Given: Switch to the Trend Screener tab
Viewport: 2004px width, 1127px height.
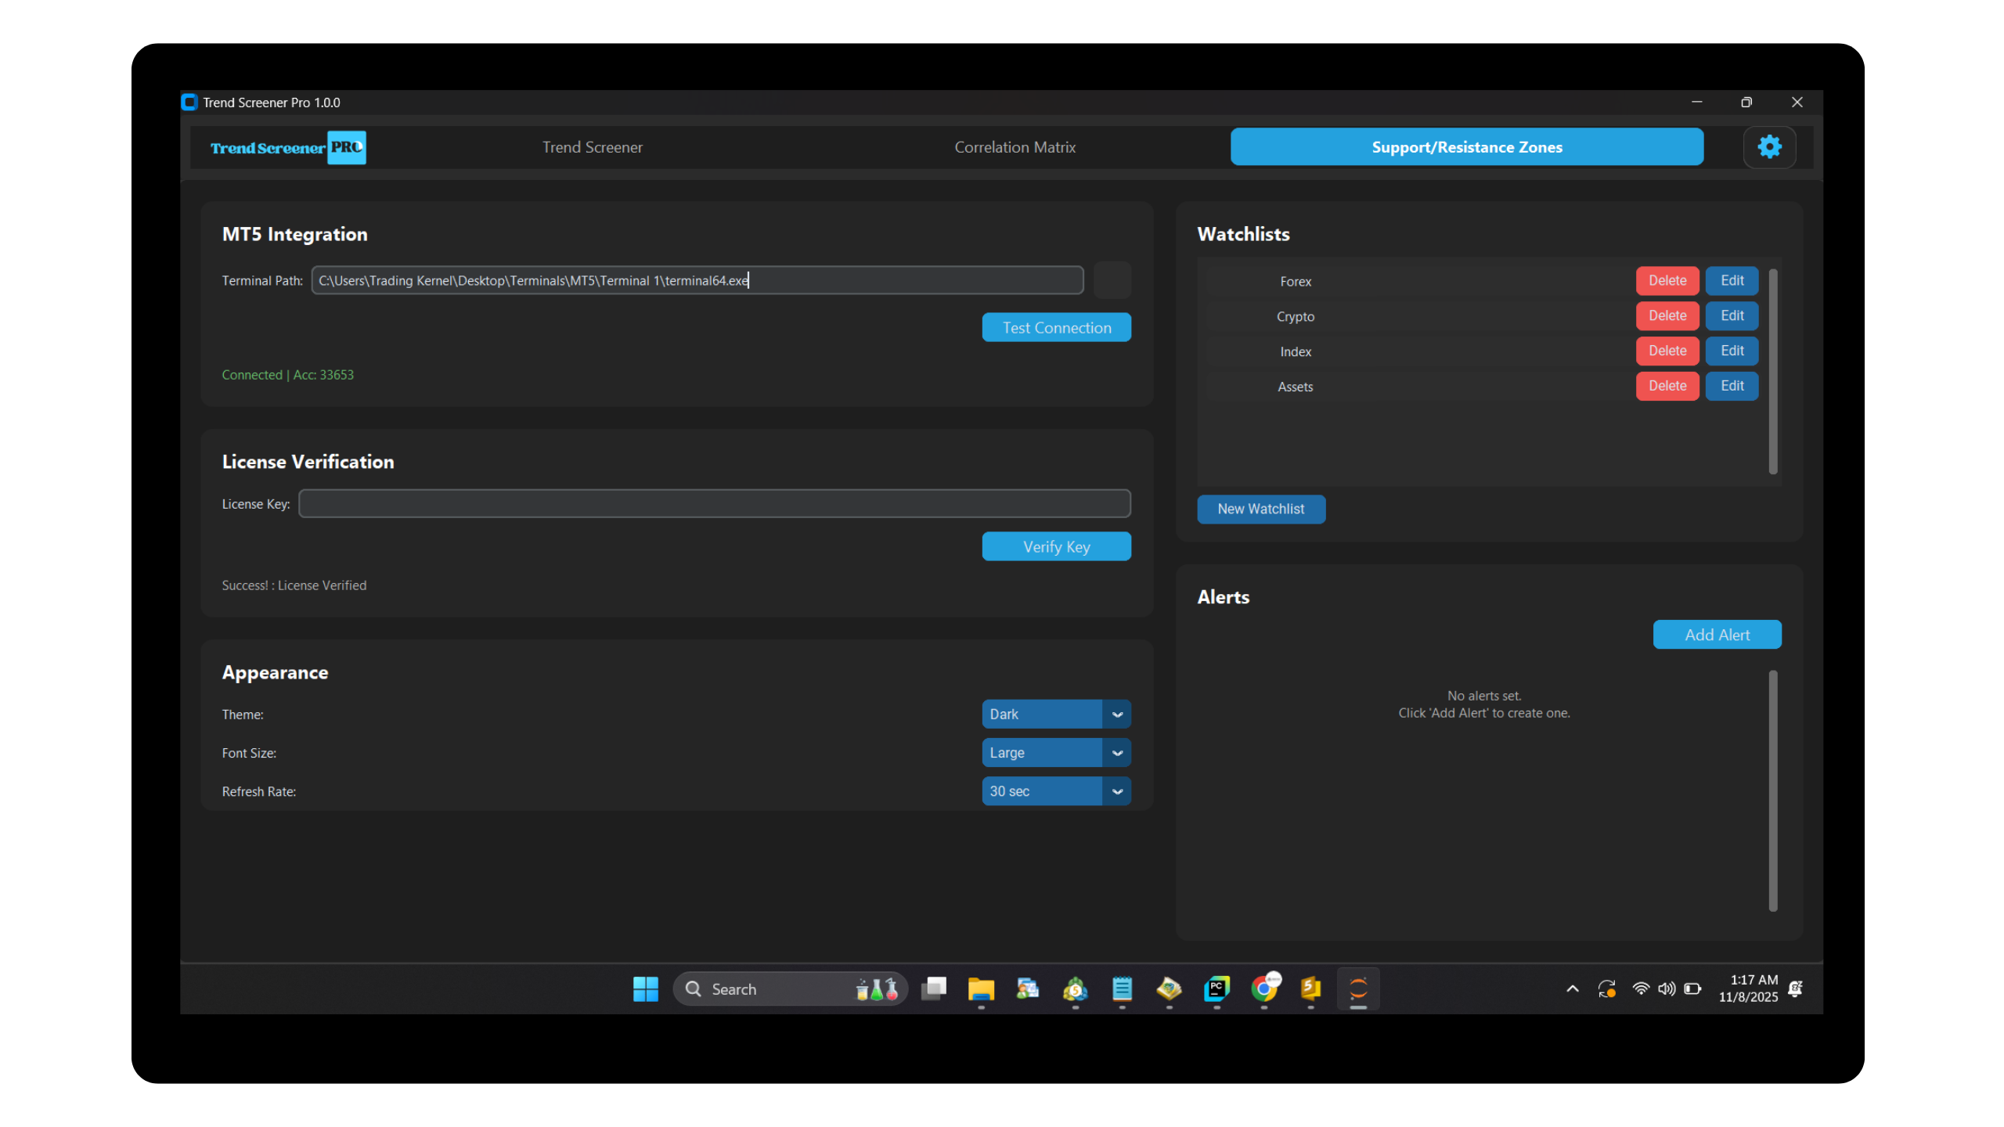Looking at the screenshot, I should [593, 147].
